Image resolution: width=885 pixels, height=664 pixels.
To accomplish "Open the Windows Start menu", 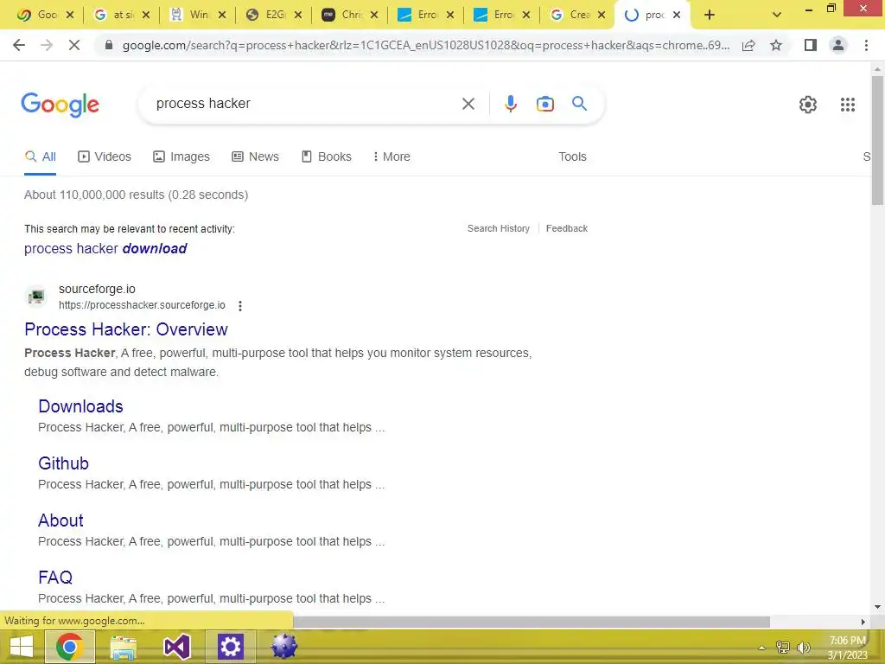I will [22, 647].
